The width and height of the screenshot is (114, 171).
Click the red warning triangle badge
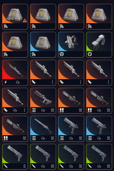[x=25, y=20]
